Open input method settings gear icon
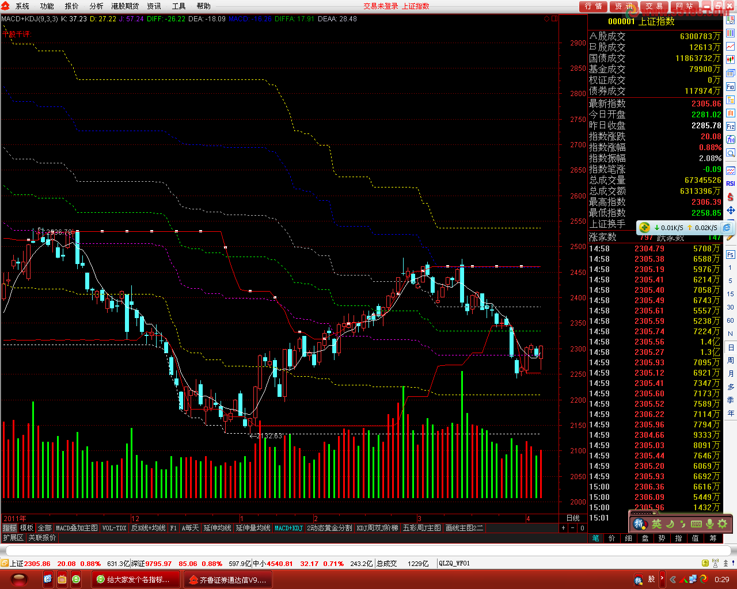This screenshot has width=737, height=589. click(723, 524)
